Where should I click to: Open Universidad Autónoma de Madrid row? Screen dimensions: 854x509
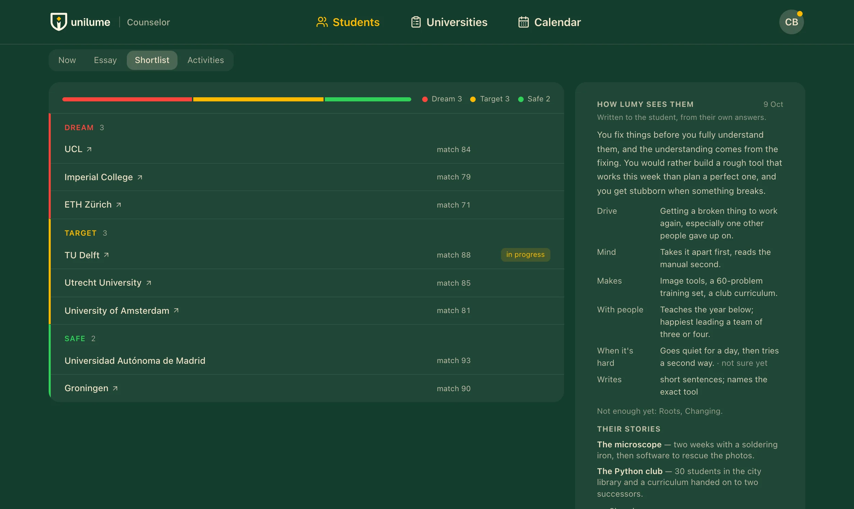click(x=307, y=360)
